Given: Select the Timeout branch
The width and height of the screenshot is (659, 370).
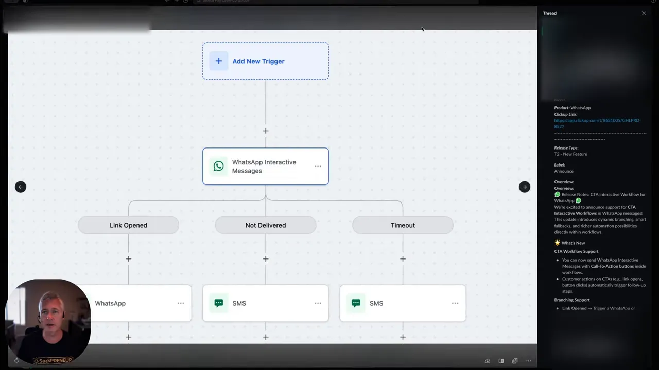Looking at the screenshot, I should pos(403,225).
